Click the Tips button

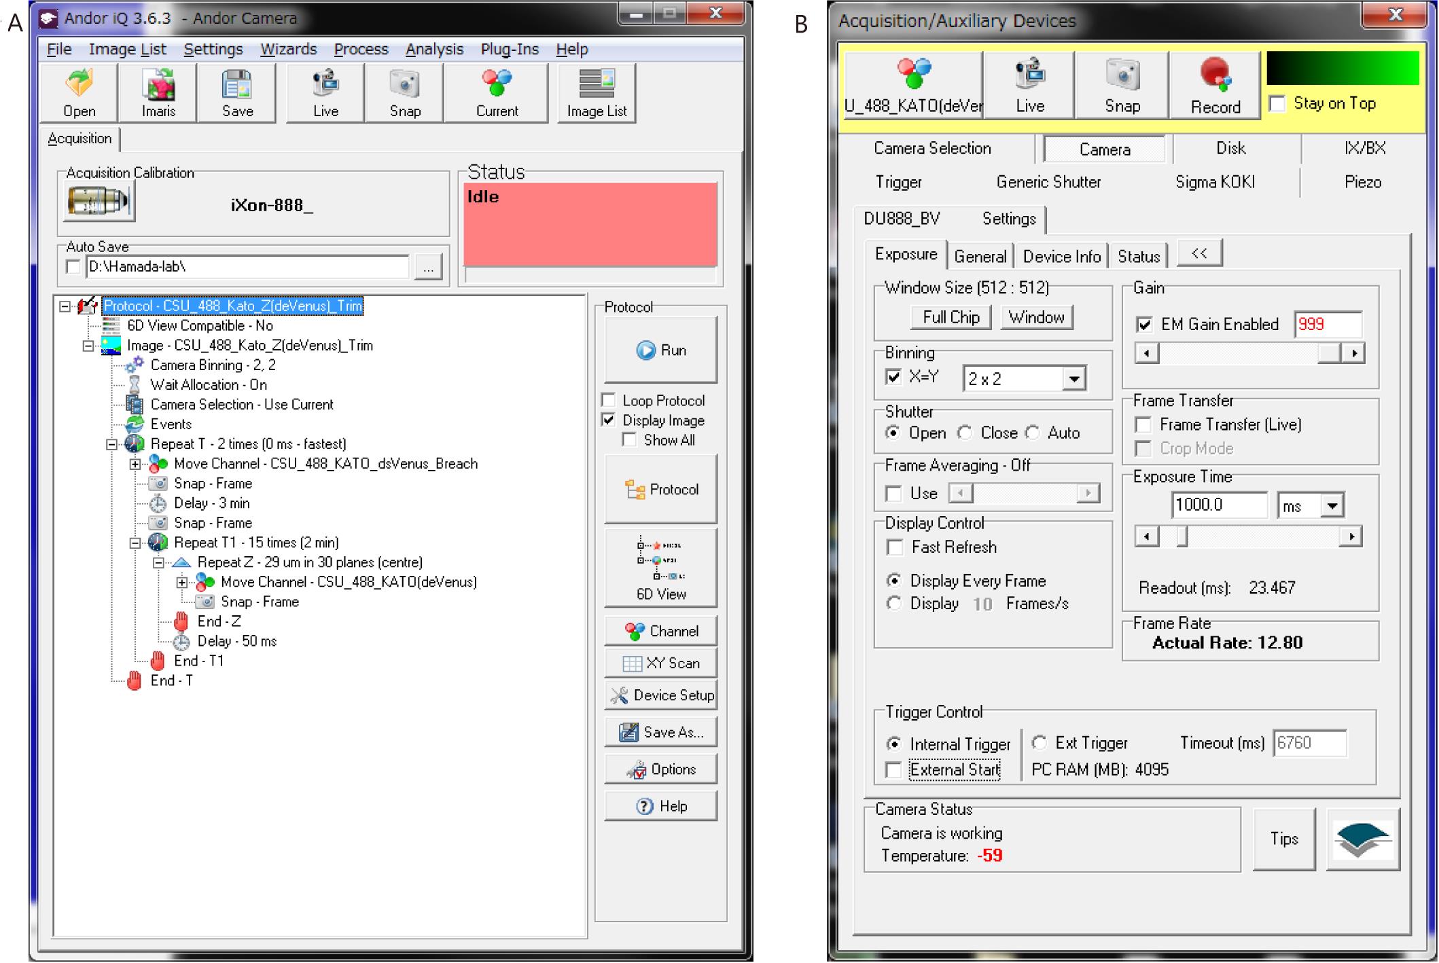point(1284,839)
